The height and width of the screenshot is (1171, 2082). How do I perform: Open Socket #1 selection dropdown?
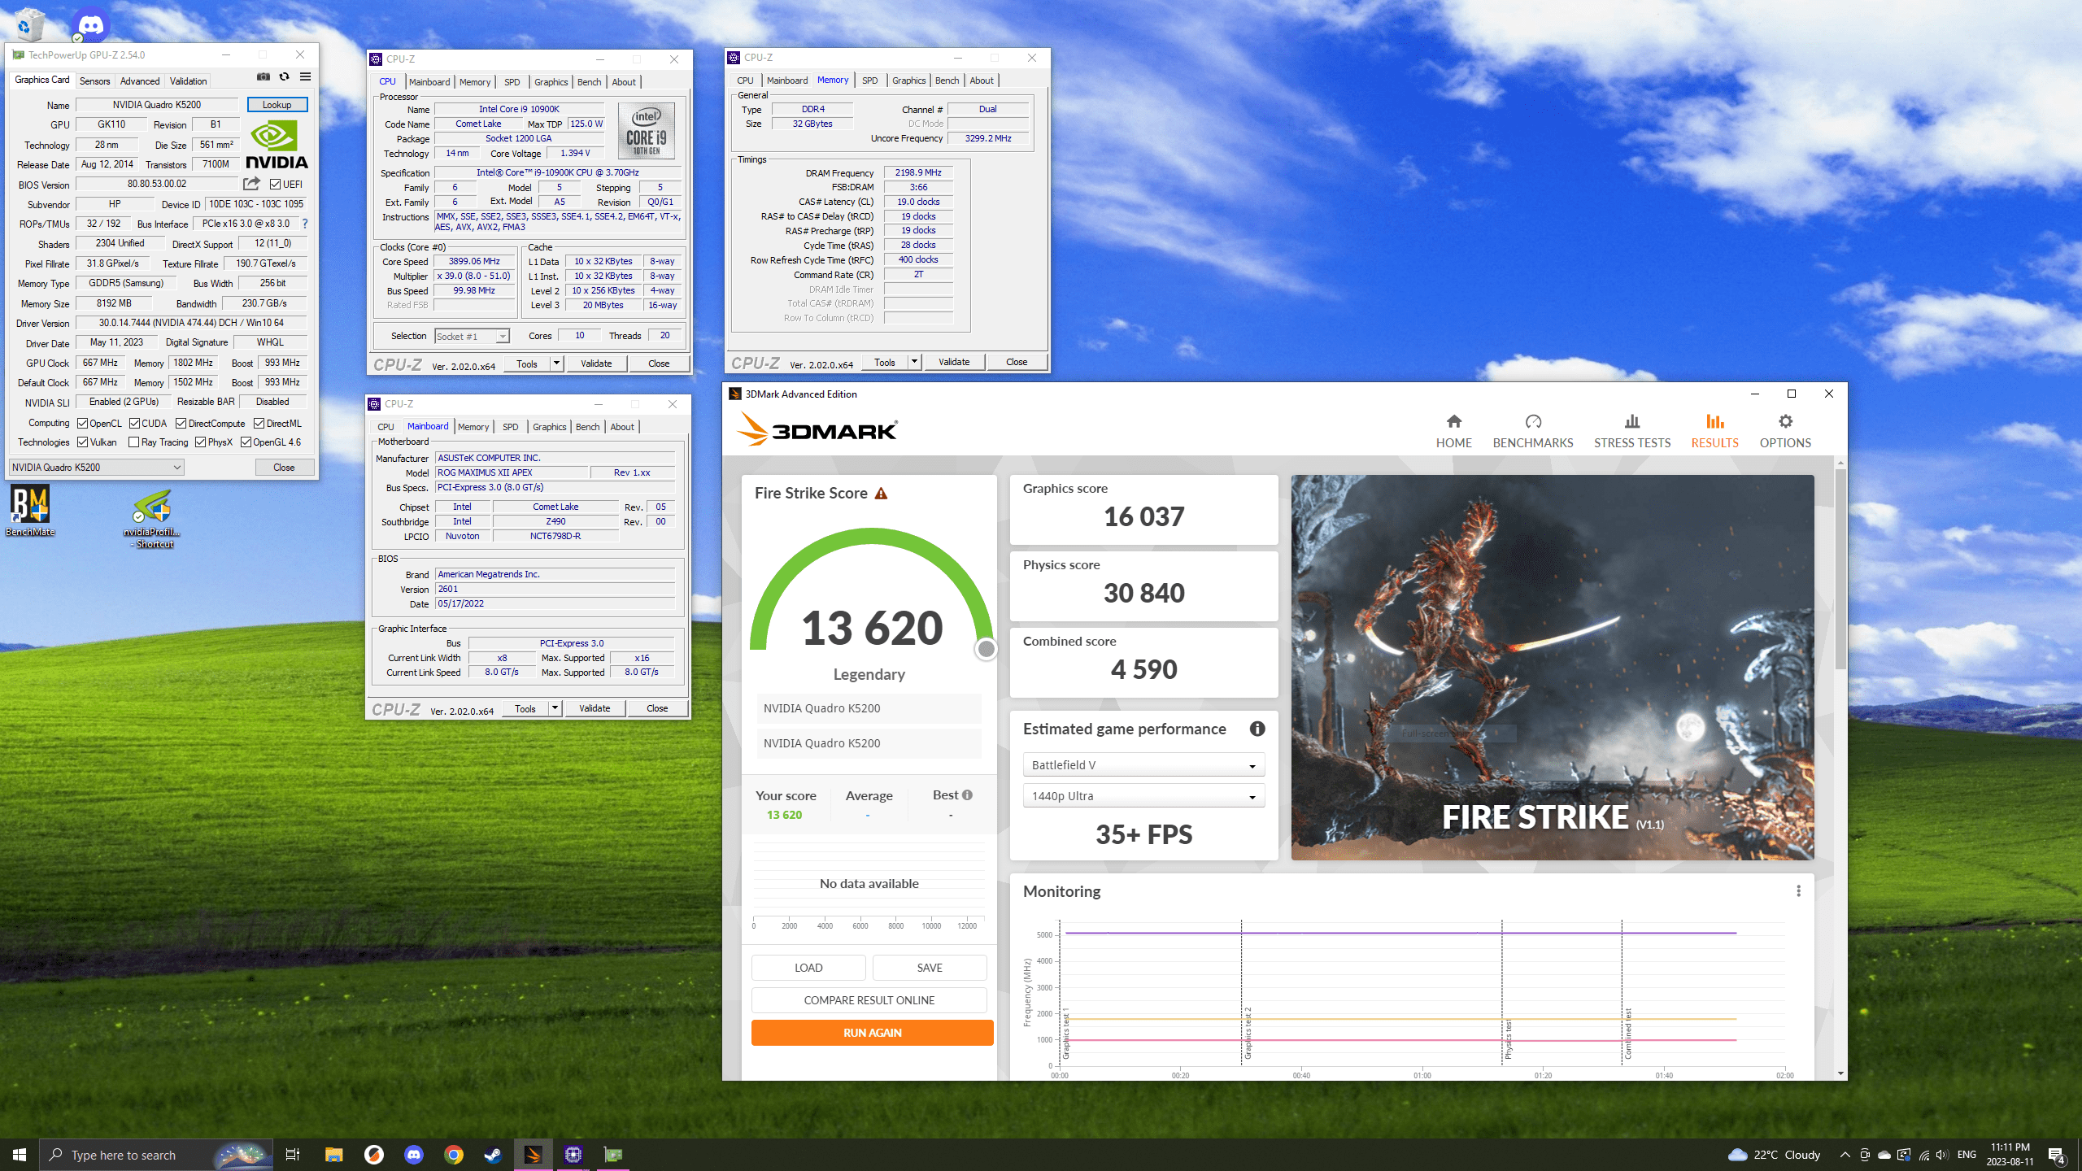pos(472,336)
